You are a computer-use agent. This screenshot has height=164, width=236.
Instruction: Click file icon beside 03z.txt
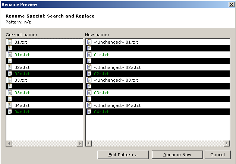(x=89, y=93)
